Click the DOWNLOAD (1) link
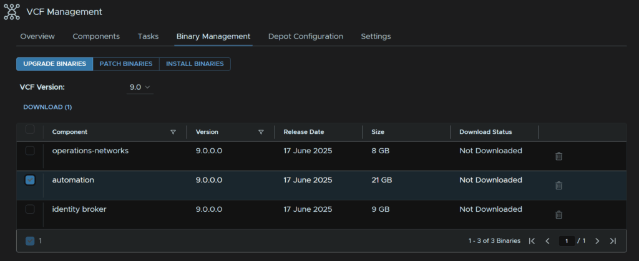Image resolution: width=639 pixels, height=261 pixels. 47,107
